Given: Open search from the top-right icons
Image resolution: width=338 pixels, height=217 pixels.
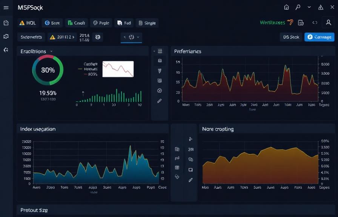Looking at the screenshot, I should 298,7.
